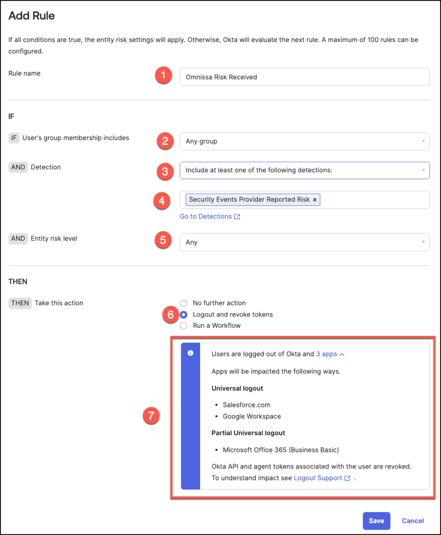Choose the Run a Workflow radio option
Image resolution: width=441 pixels, height=535 pixels.
(x=183, y=325)
